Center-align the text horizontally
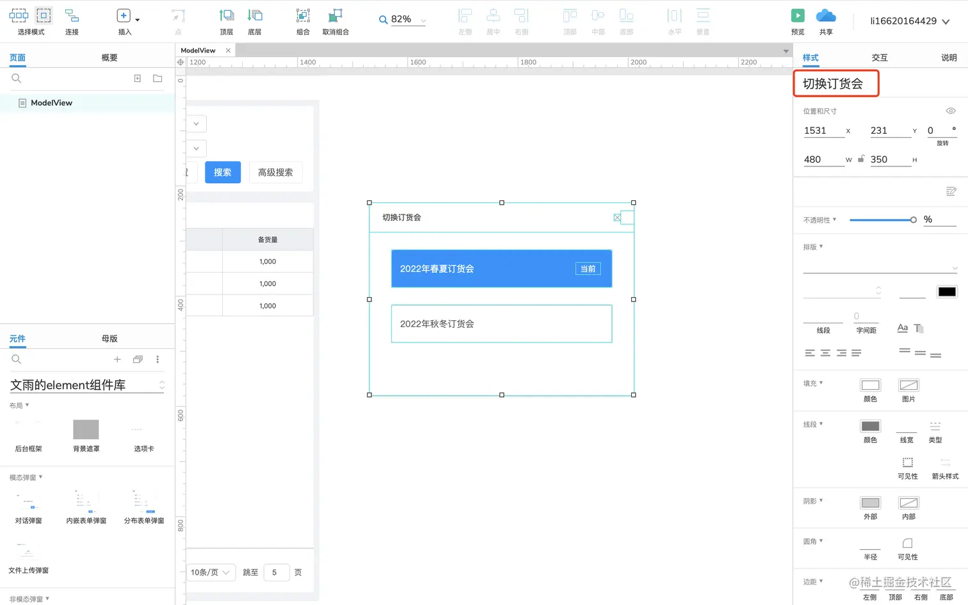The height and width of the screenshot is (605, 968). (825, 353)
